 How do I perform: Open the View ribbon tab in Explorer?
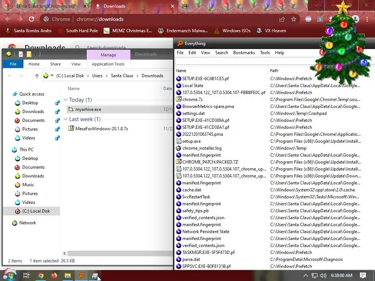click(76, 64)
